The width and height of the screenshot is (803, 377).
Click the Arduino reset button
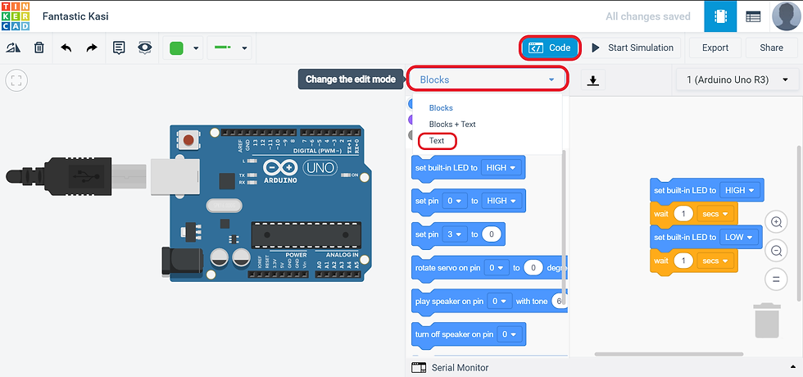[188, 140]
